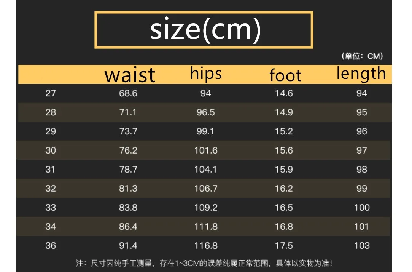
Task: Select size 32 row label
Action: 51,189
